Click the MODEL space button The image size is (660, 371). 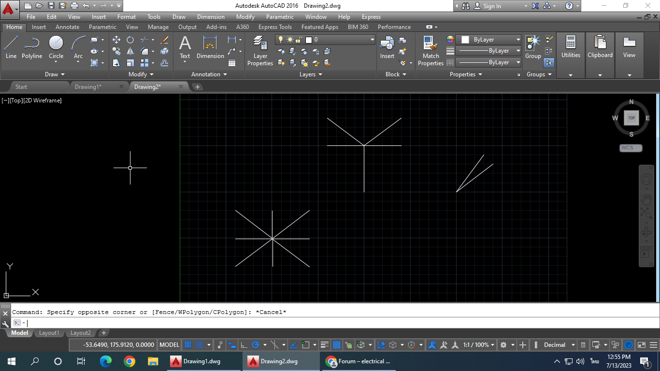169,345
